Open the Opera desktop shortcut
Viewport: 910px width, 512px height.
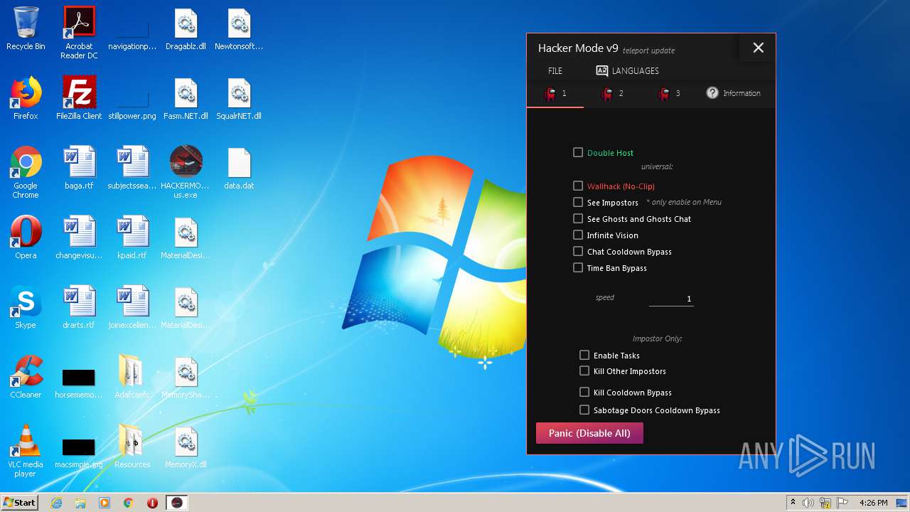(x=26, y=238)
